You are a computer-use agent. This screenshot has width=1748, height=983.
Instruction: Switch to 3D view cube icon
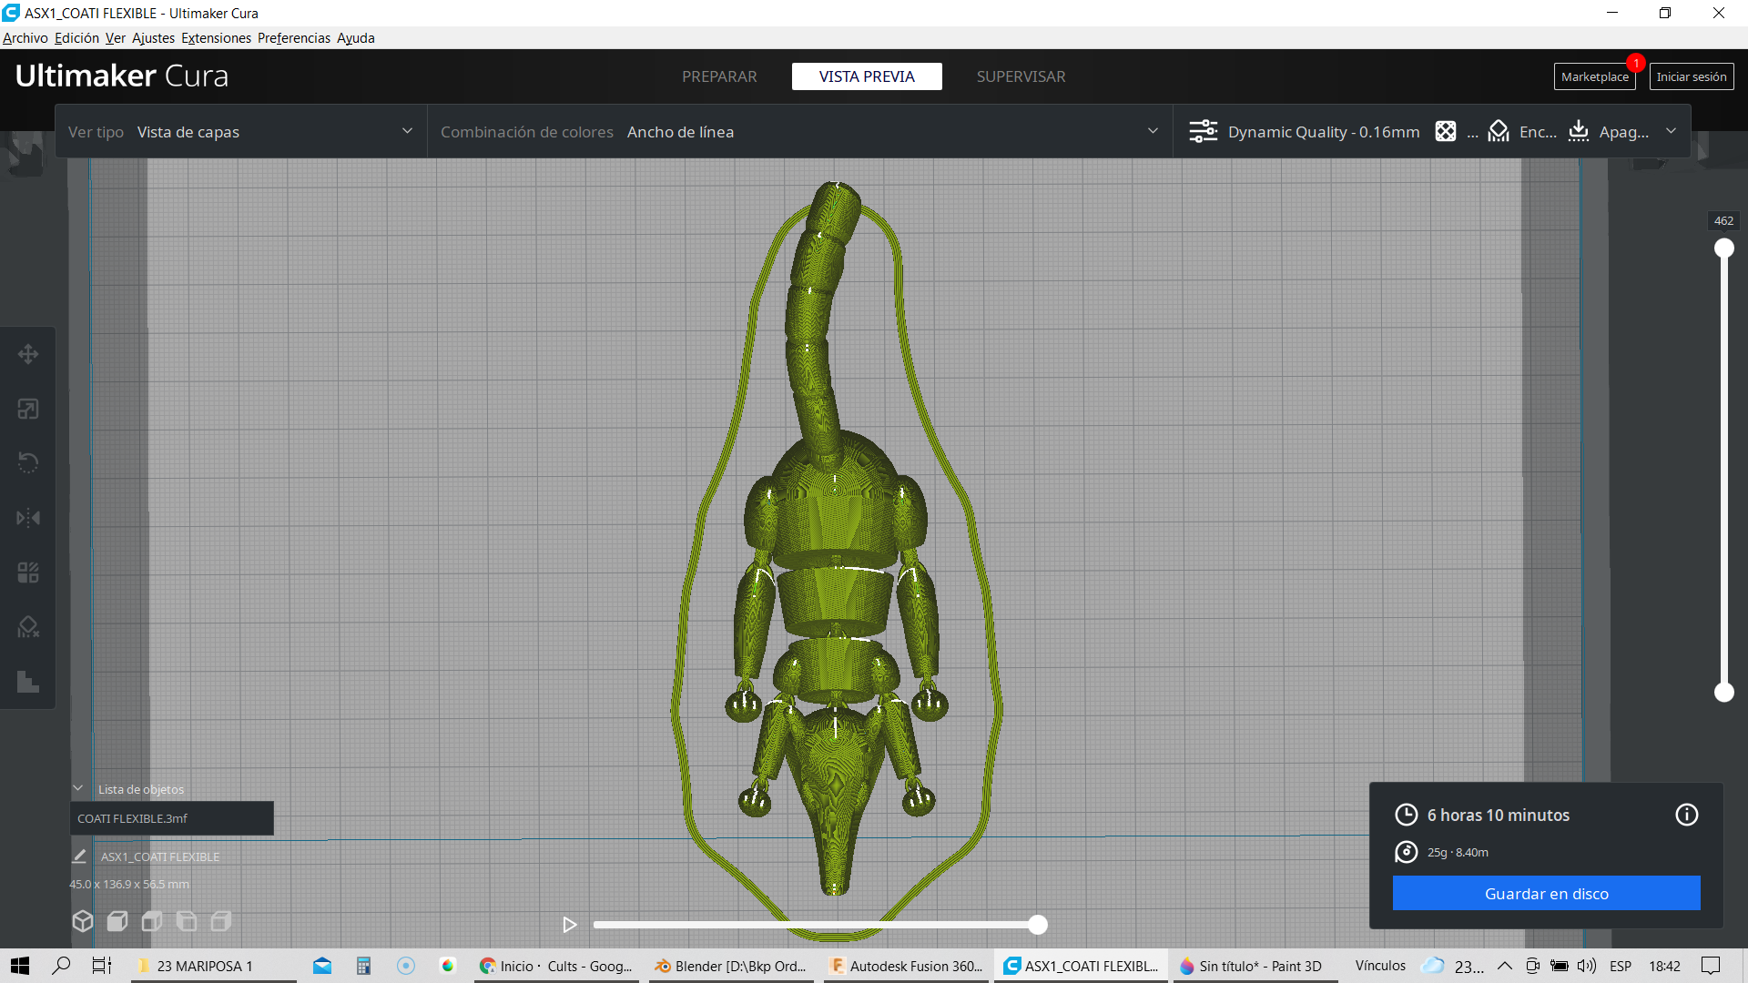click(x=83, y=921)
